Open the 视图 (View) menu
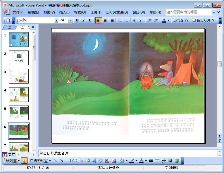 (x=49, y=12)
